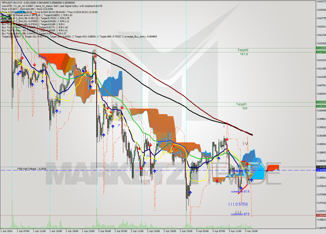Click the 0.57813 price axis value
Image resolution: width=326 pixels, height=234 pixels.
[x=321, y=186]
